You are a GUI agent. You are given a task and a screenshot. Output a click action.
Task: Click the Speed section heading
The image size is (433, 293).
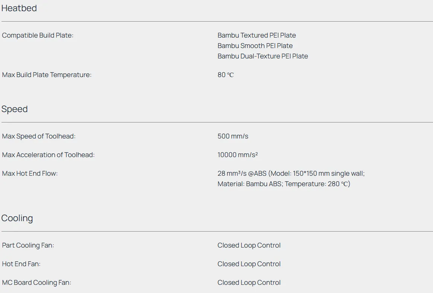15,109
